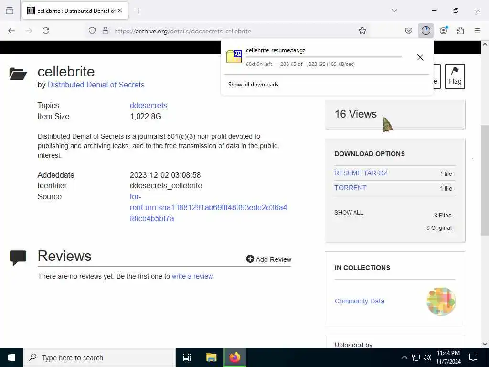Download the TORRENT file
The height and width of the screenshot is (367, 489).
[x=350, y=188]
